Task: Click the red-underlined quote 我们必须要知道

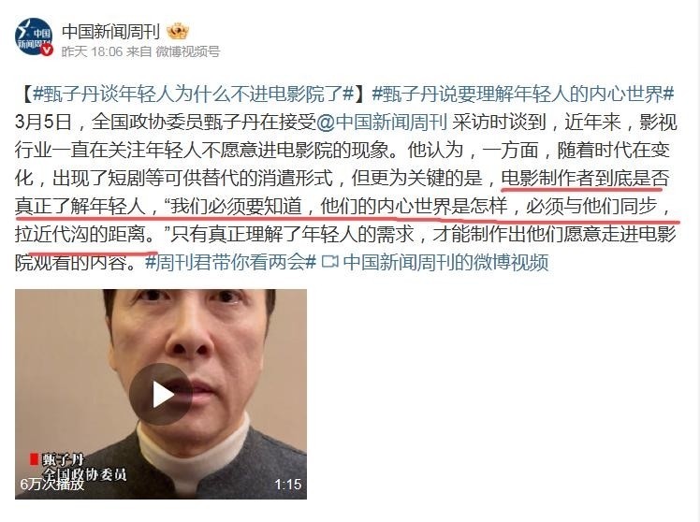Action: click(x=236, y=206)
